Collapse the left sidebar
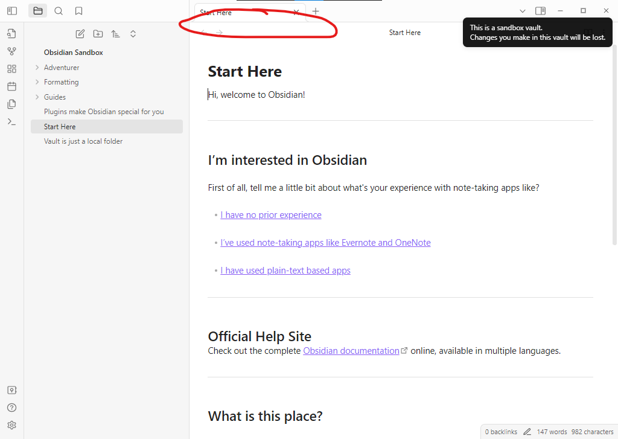Screen dimensions: 618x439 12,10
